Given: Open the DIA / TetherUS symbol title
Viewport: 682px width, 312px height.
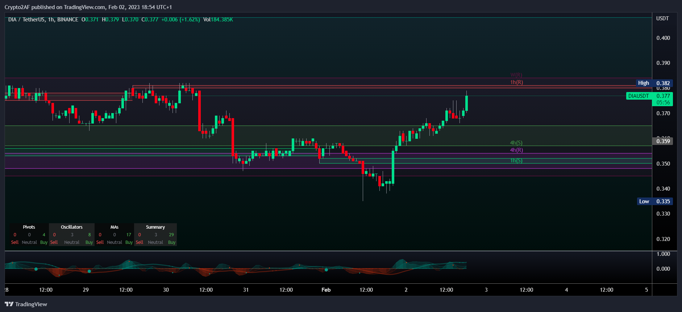Looking at the screenshot, I should pos(43,20).
